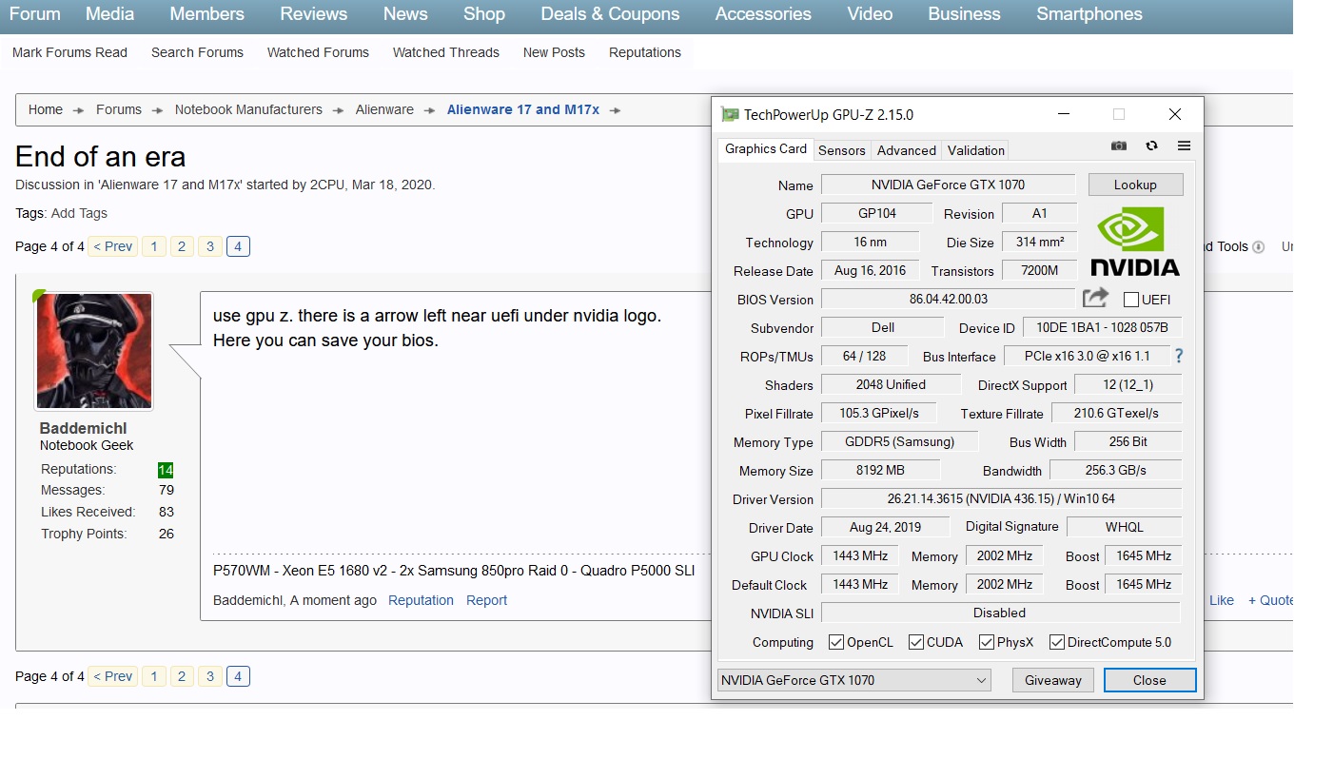Click Baddemichl's avatar thumbnail
This screenshot has width=1334, height=759.
tap(94, 351)
